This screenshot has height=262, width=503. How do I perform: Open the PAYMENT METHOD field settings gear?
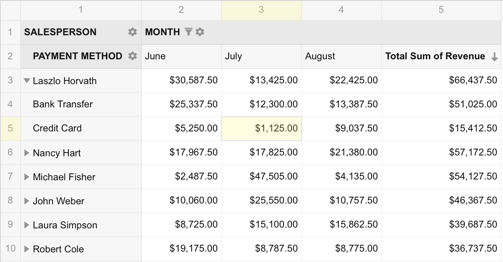(133, 56)
